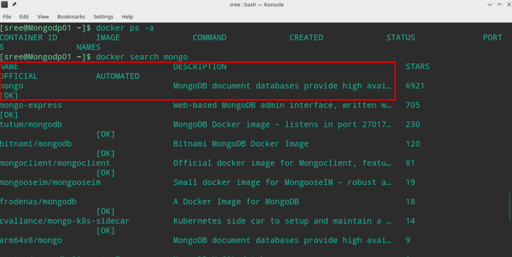Click the tutum/mongodb image name
This screenshot has height=257, width=512.
click(x=31, y=124)
